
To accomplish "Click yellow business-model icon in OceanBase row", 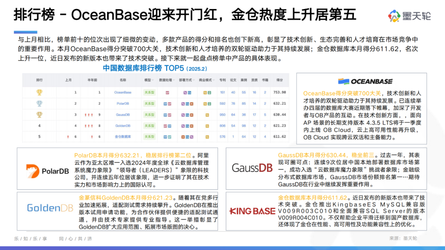I will tap(205, 93).
